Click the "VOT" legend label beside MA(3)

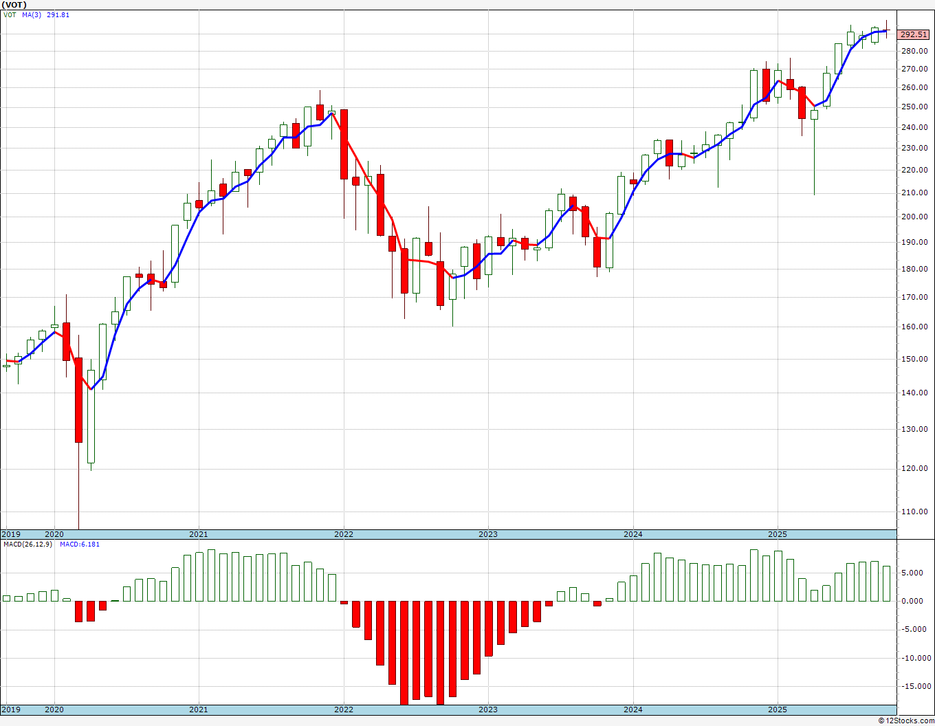[x=10, y=15]
